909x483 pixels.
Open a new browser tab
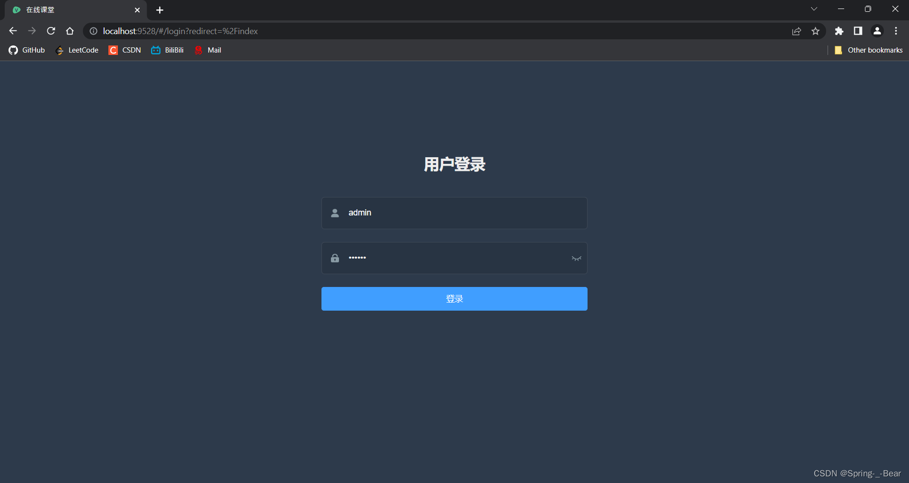pyautogui.click(x=160, y=10)
